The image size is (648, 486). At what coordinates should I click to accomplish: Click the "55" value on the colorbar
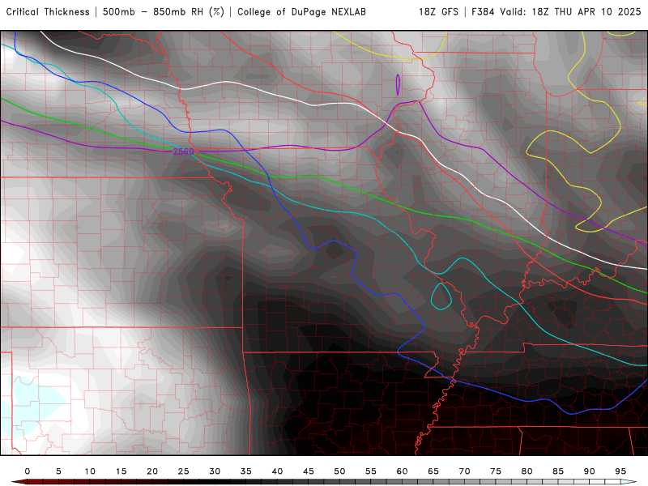point(371,471)
